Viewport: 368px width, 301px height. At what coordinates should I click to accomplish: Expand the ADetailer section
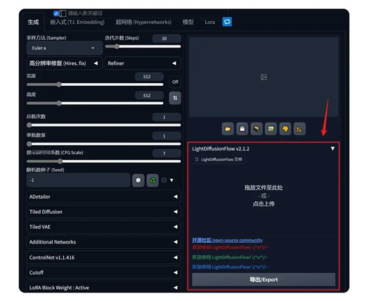103,197
